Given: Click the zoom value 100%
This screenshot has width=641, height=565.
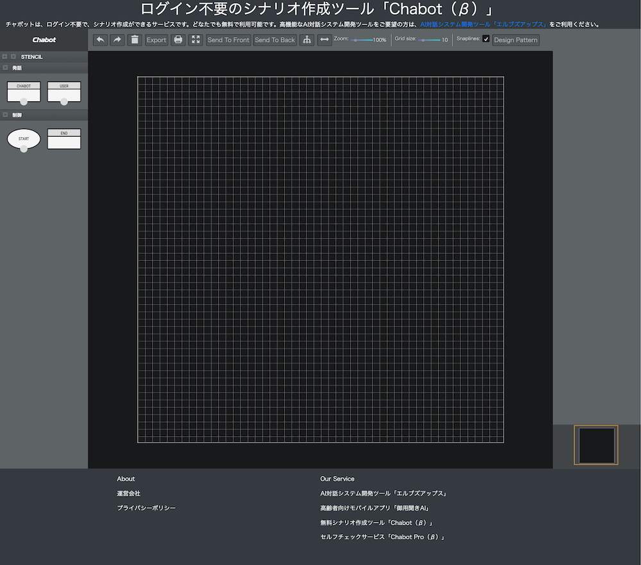Looking at the screenshot, I should pos(379,40).
